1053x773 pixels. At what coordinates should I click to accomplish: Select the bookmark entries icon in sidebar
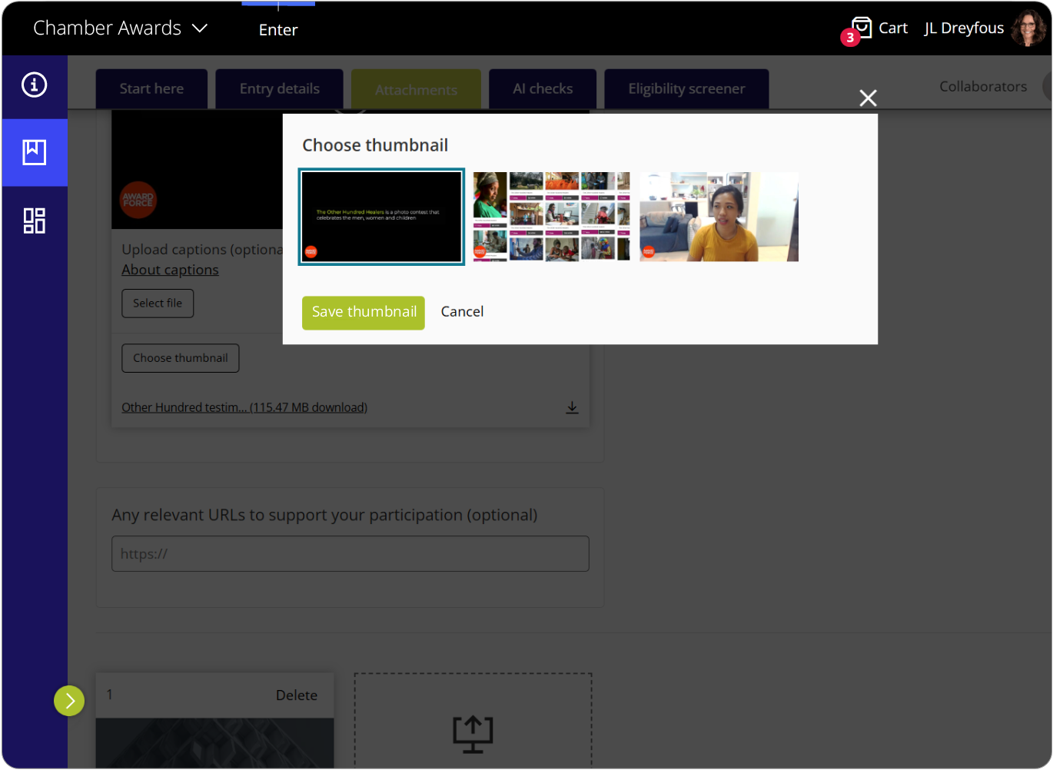[34, 152]
